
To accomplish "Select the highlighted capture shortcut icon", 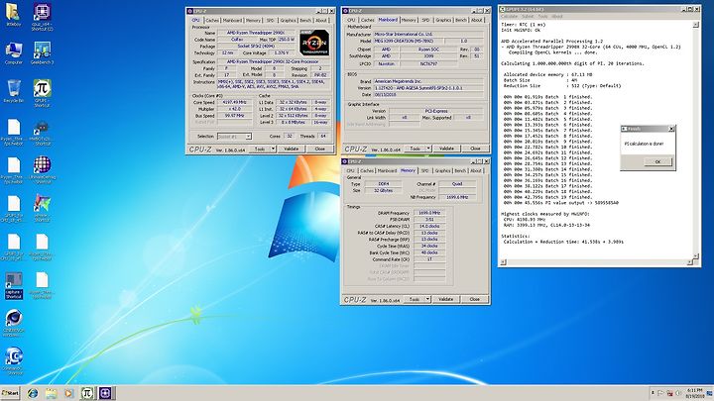I will tap(14, 285).
